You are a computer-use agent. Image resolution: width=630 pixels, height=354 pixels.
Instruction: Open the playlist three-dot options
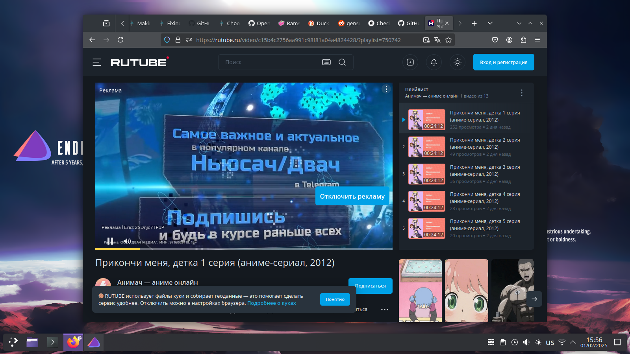[522, 93]
